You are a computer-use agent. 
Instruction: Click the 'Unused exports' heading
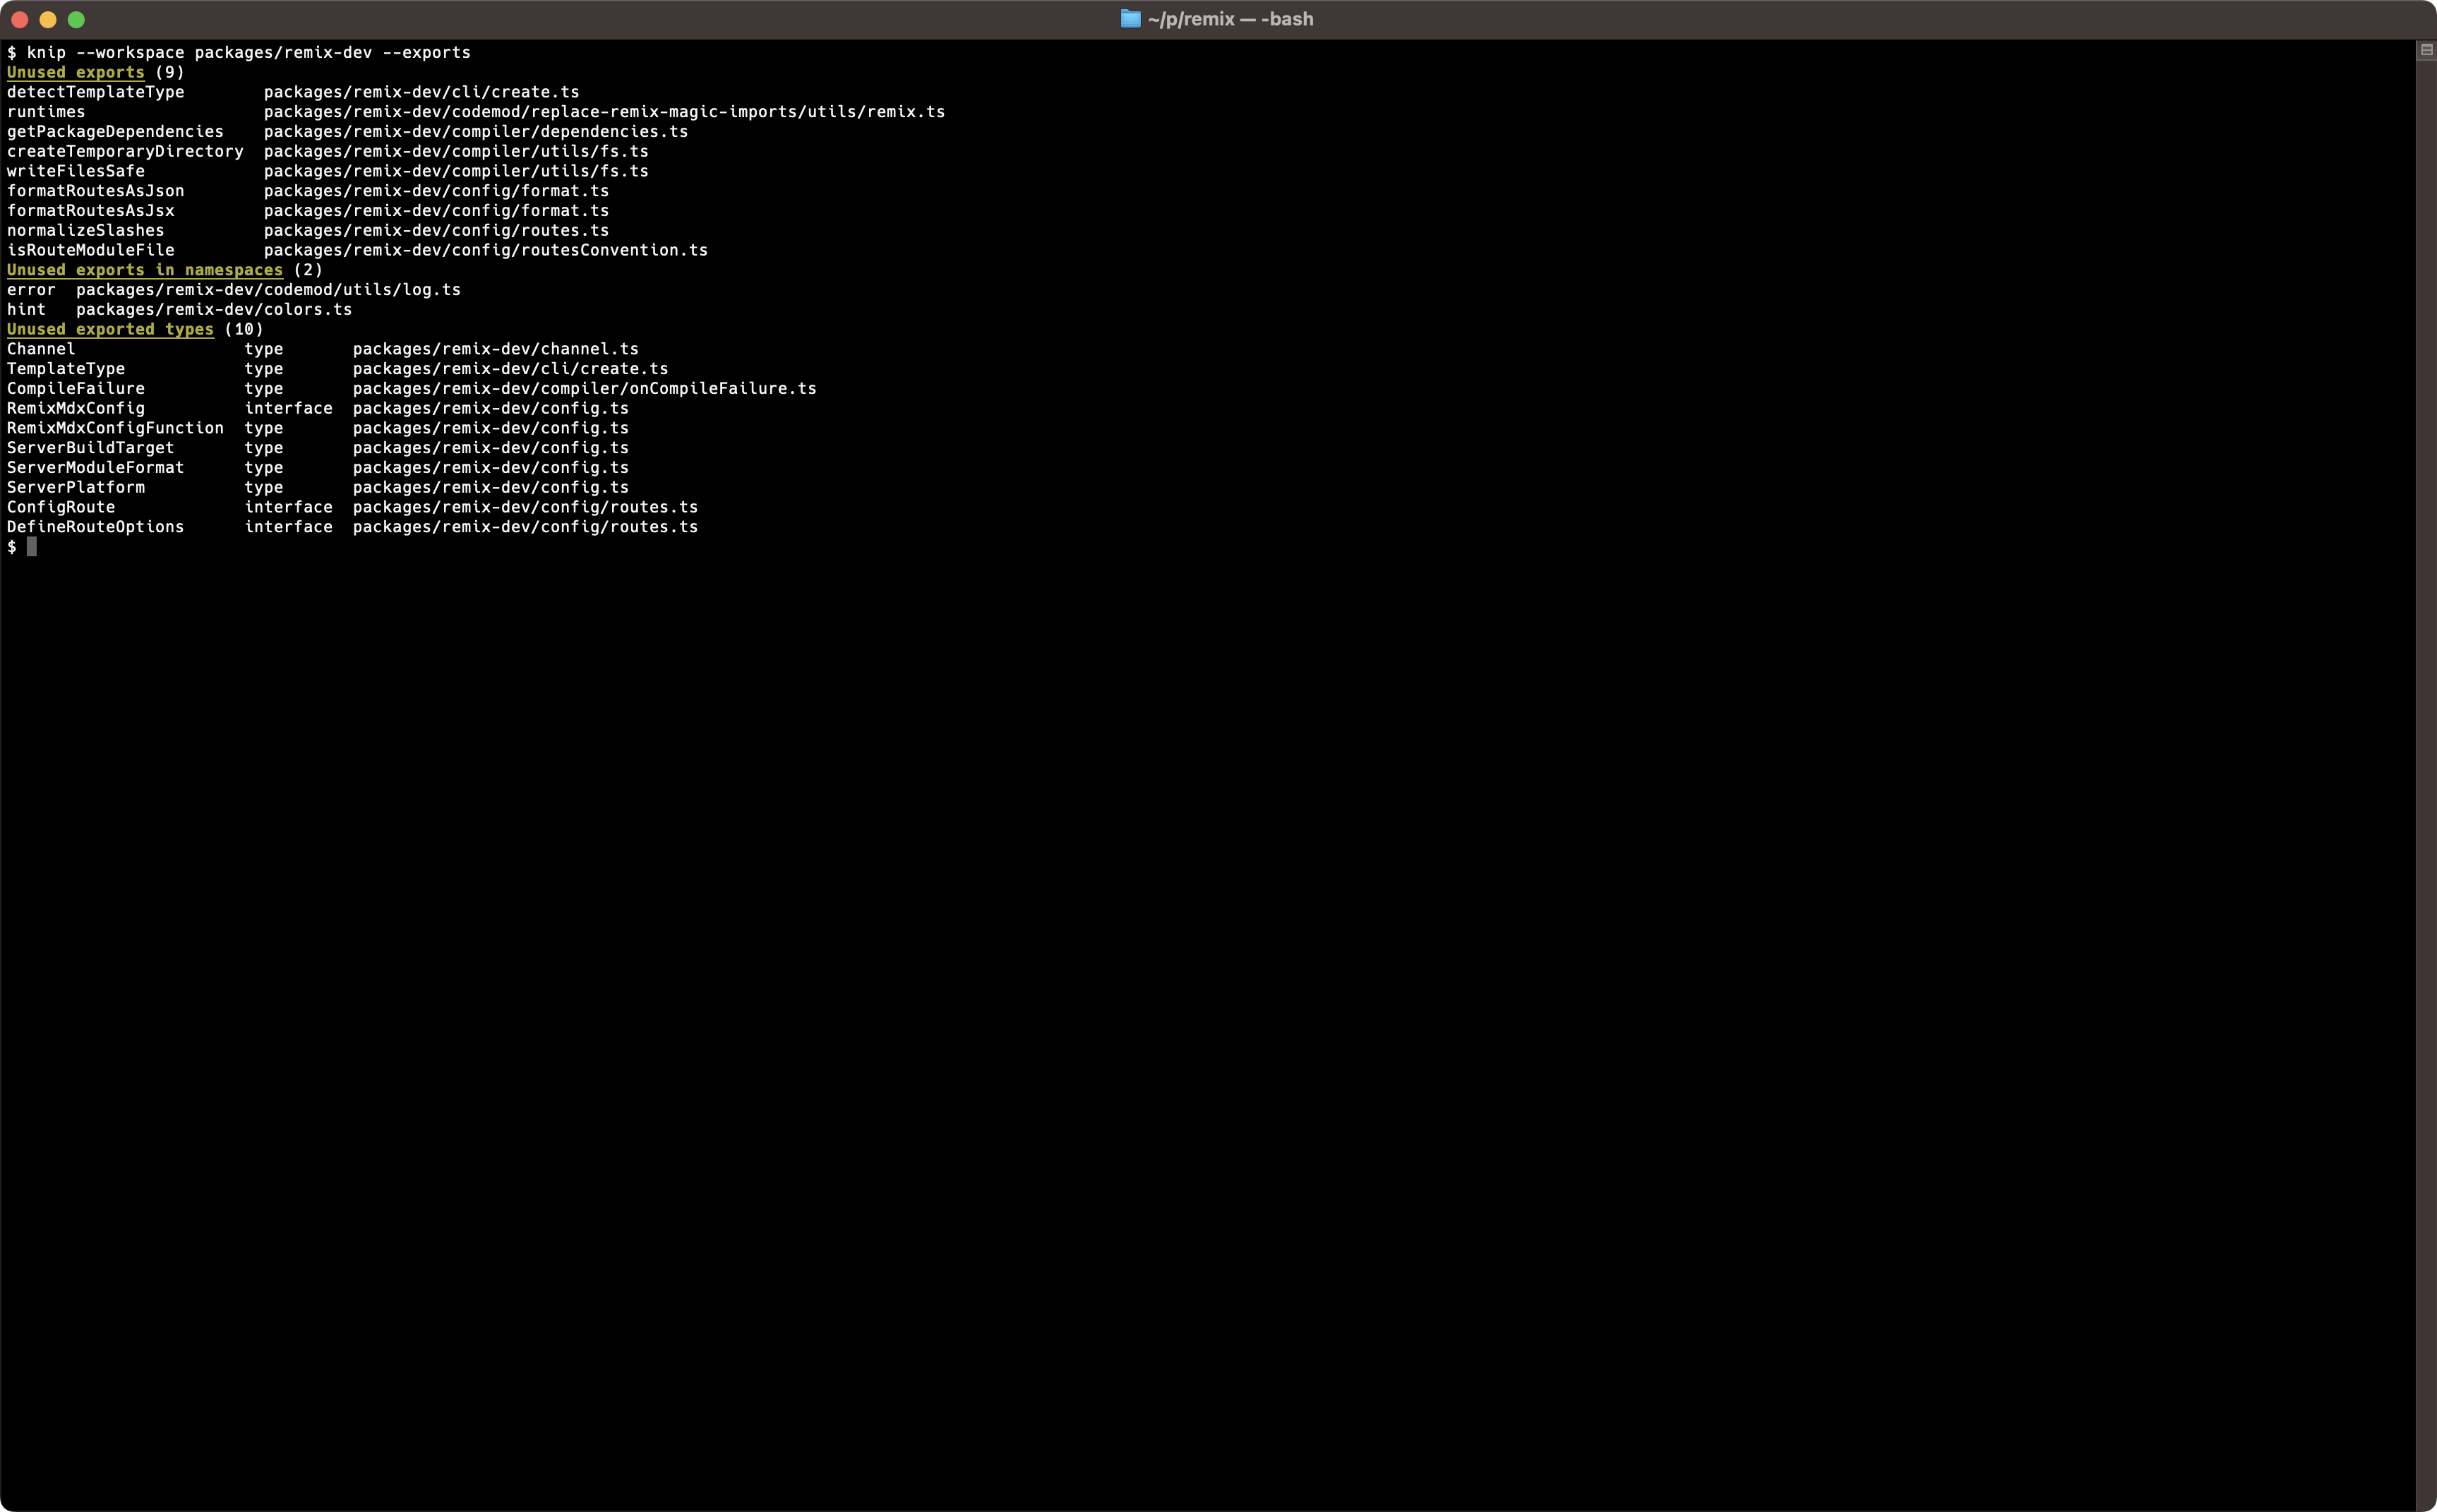click(x=76, y=72)
